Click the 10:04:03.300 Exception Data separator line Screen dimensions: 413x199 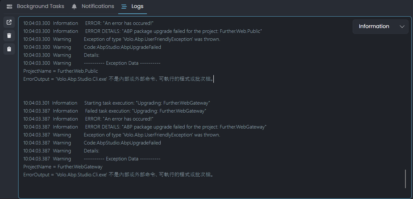click(x=122, y=63)
